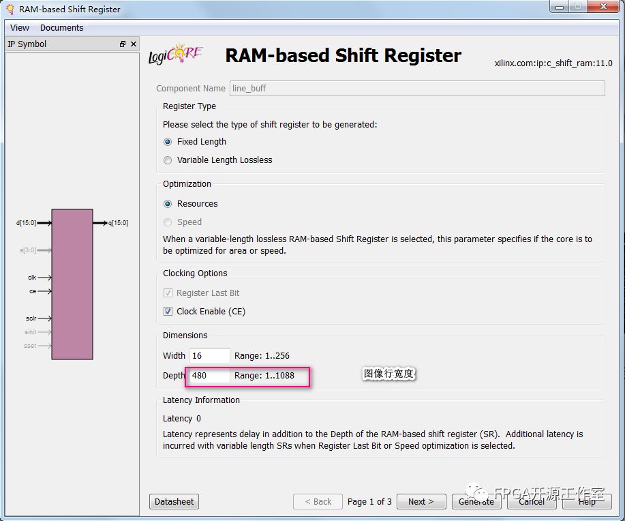The height and width of the screenshot is (521, 625).
Task: Select Fixed Length register type
Action: point(168,142)
